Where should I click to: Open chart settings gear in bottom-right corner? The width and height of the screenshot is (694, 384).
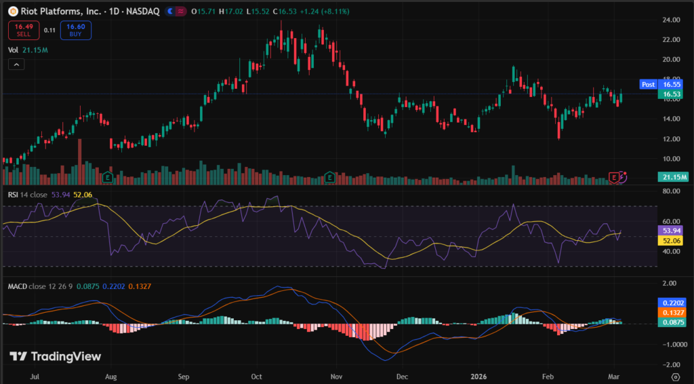click(x=675, y=375)
